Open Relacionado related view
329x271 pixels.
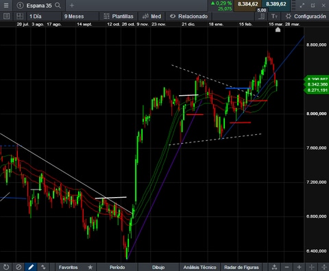pos(188,16)
